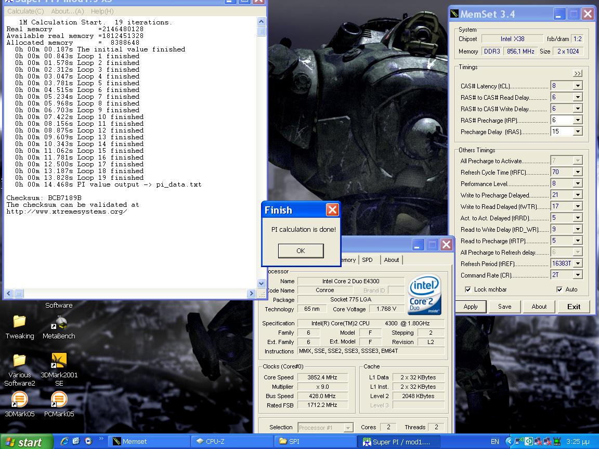Launch the PCMark05 desktop shortcut

tap(59, 404)
